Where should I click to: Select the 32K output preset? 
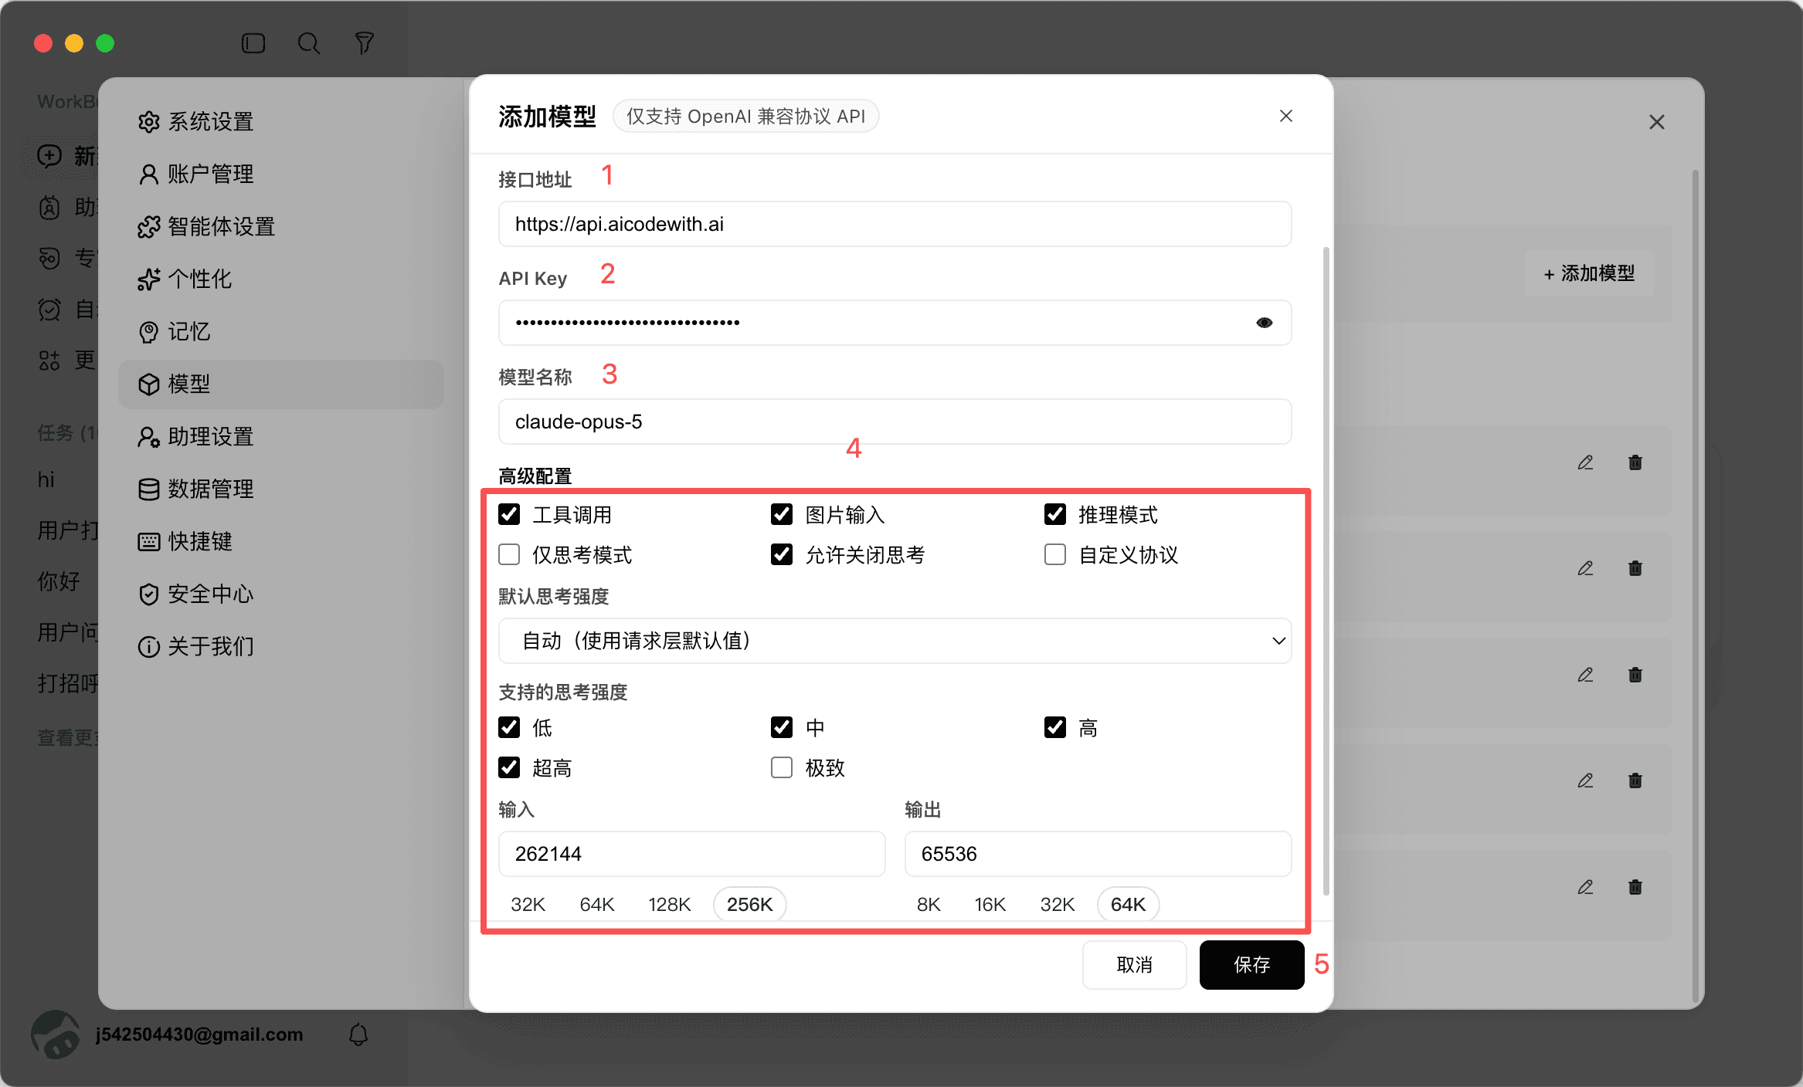click(1057, 904)
